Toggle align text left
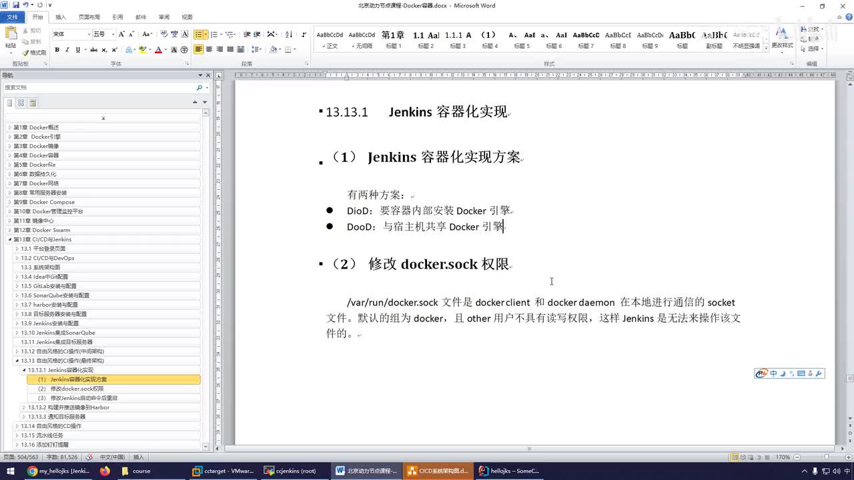Image resolution: width=854 pixels, height=480 pixels. [199, 50]
